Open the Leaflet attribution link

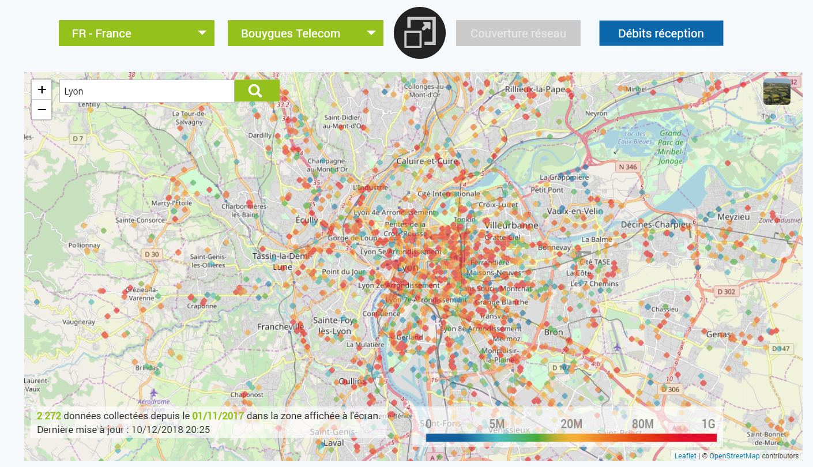click(x=685, y=456)
